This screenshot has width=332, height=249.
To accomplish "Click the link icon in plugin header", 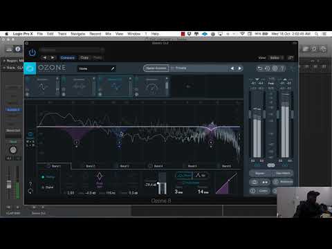I will coord(291,58).
